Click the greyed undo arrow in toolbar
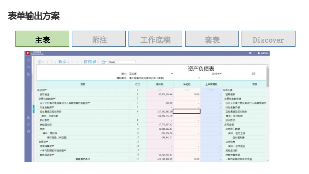The width and height of the screenshot is (309, 174). point(72,62)
